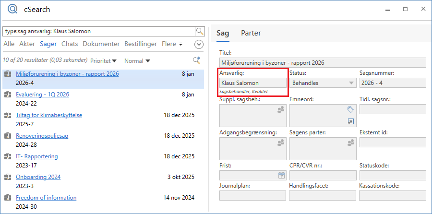Open the Normal view dropdown
The width and height of the screenshot is (432, 214).
click(137, 61)
